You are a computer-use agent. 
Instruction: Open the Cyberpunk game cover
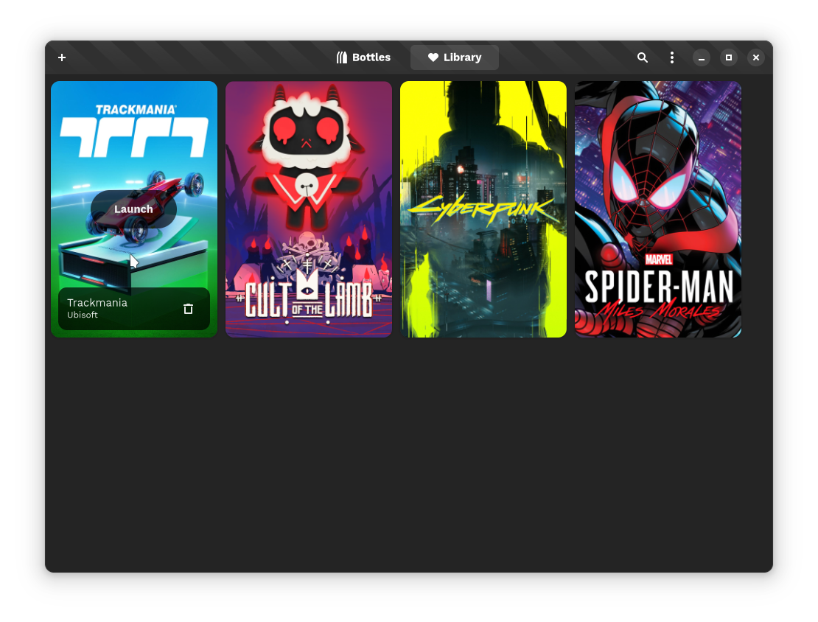[x=483, y=209]
